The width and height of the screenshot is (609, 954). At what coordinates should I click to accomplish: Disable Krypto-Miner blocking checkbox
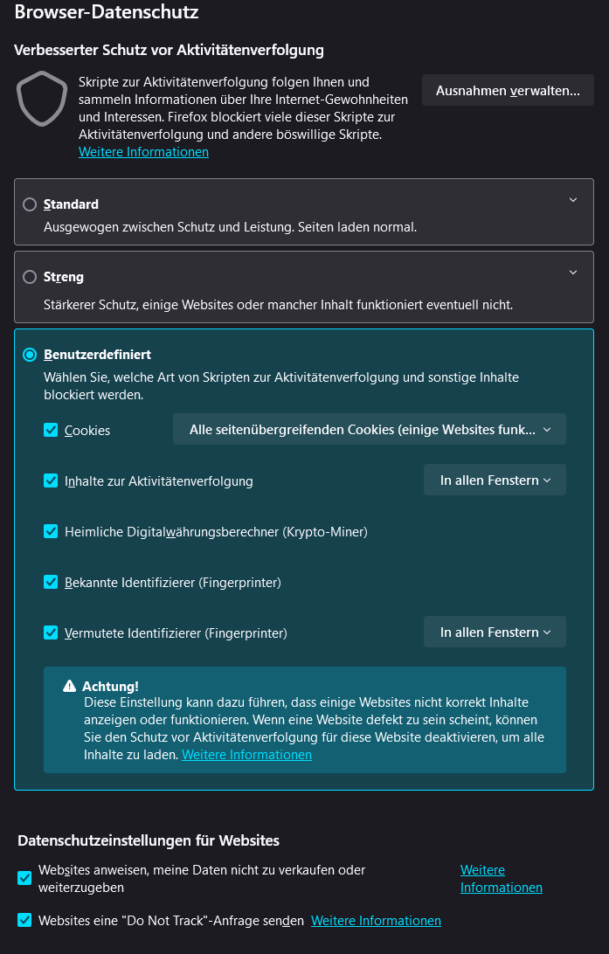tap(51, 531)
